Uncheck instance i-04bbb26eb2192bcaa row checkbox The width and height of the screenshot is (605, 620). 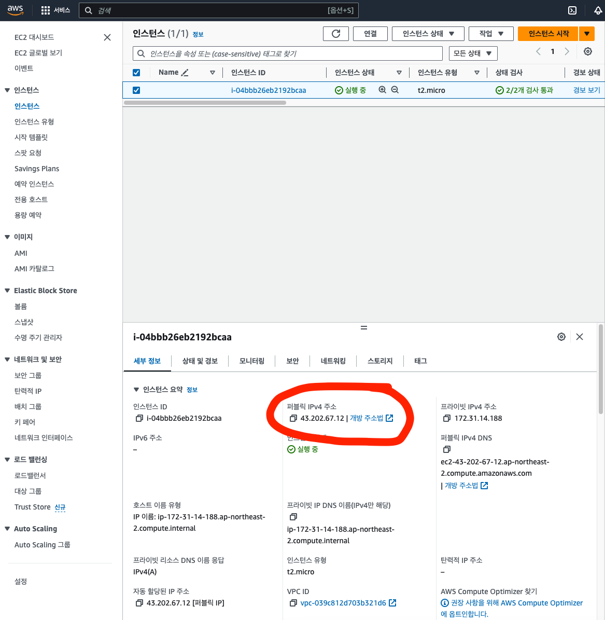click(x=136, y=90)
